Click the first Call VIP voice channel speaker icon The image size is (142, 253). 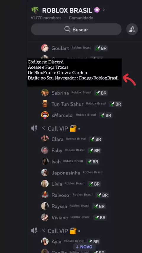tap(34, 129)
